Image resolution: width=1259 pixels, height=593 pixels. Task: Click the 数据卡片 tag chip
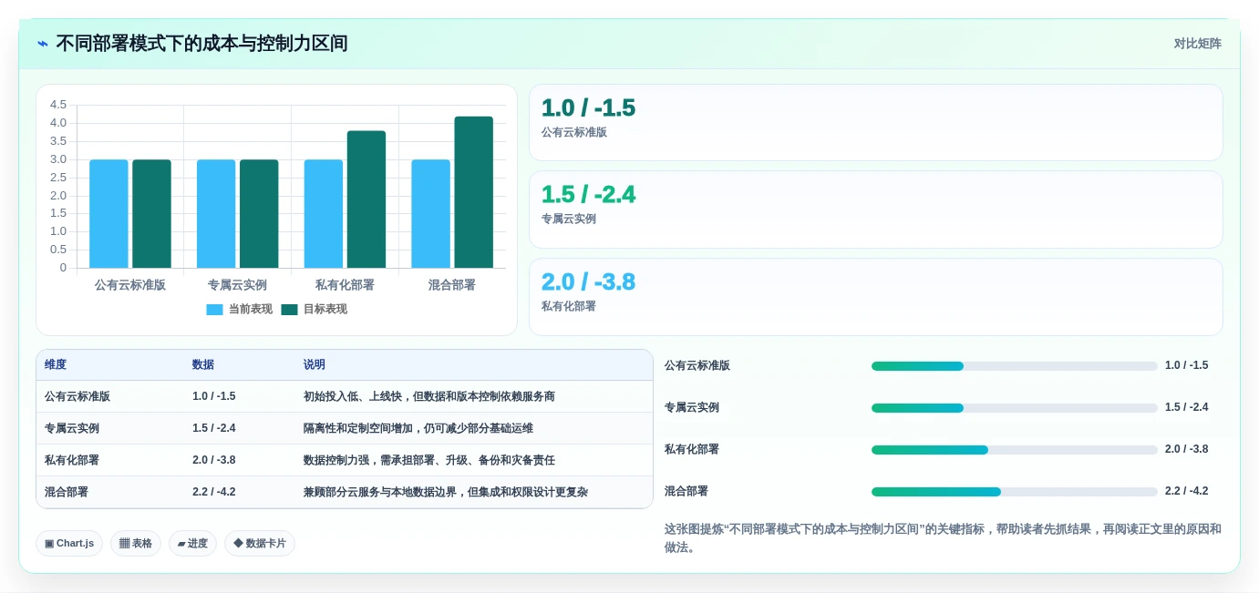point(260,544)
